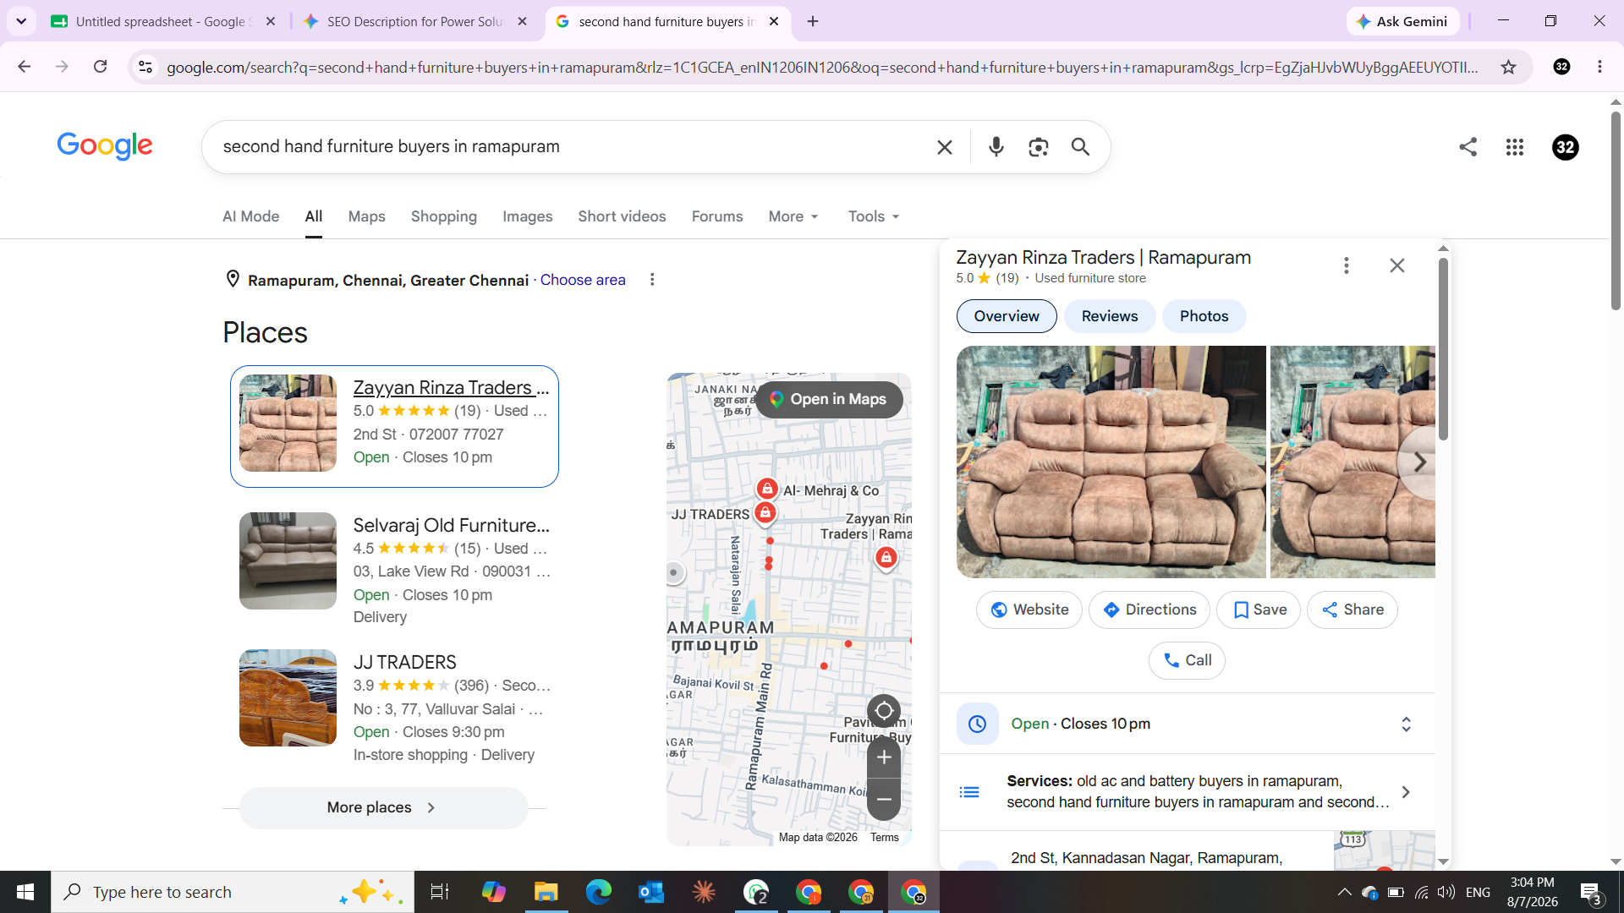Switch to the Images search tab
The image size is (1624, 913).
[x=527, y=216]
